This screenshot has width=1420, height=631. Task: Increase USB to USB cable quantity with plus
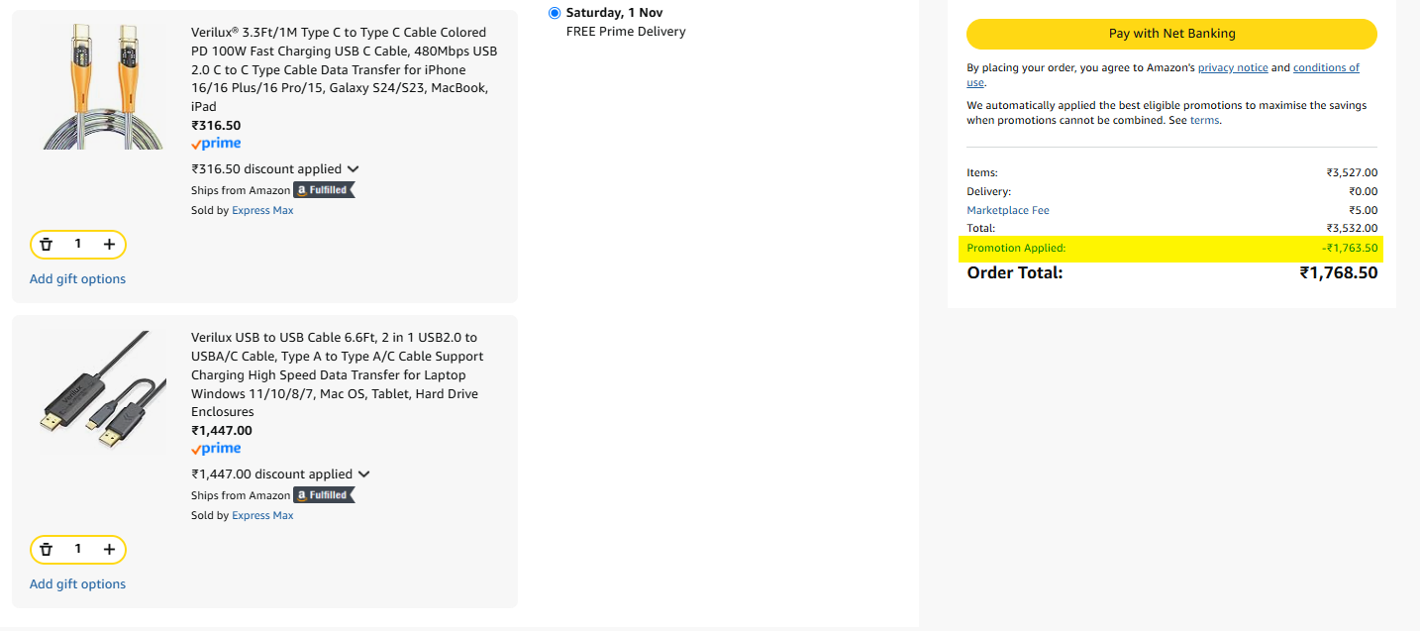tap(109, 549)
